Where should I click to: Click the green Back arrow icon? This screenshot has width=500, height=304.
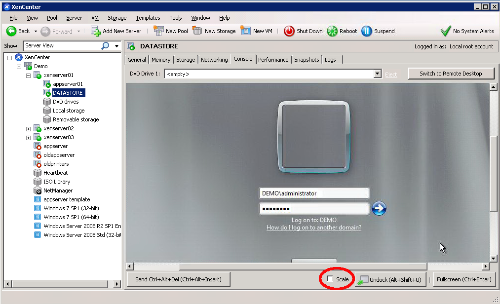click(11, 31)
